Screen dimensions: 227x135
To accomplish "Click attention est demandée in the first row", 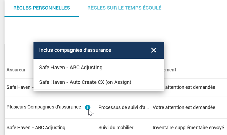I will tap(190, 87).
